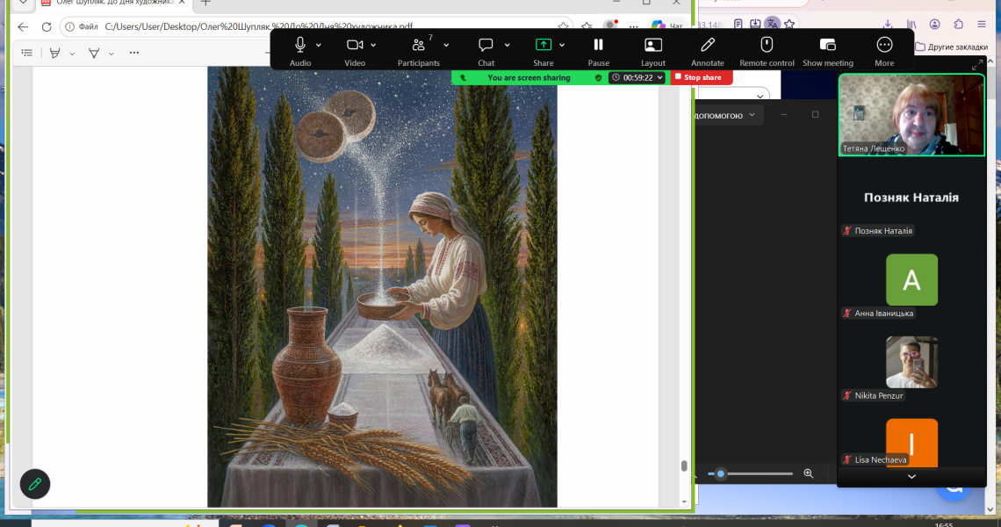The image size is (1001, 527).
Task: Show more participants with down chevron
Action: (911, 477)
